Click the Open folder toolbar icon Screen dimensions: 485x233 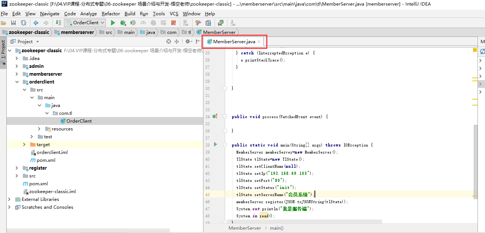[4, 23]
